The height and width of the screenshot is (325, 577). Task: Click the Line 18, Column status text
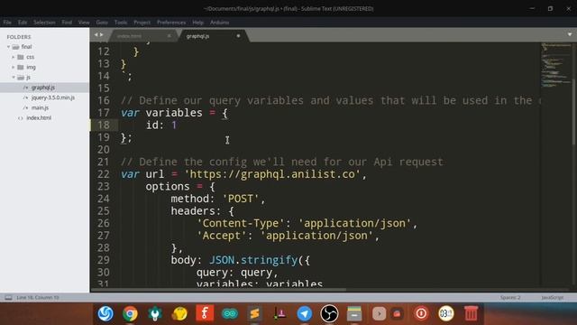38,297
